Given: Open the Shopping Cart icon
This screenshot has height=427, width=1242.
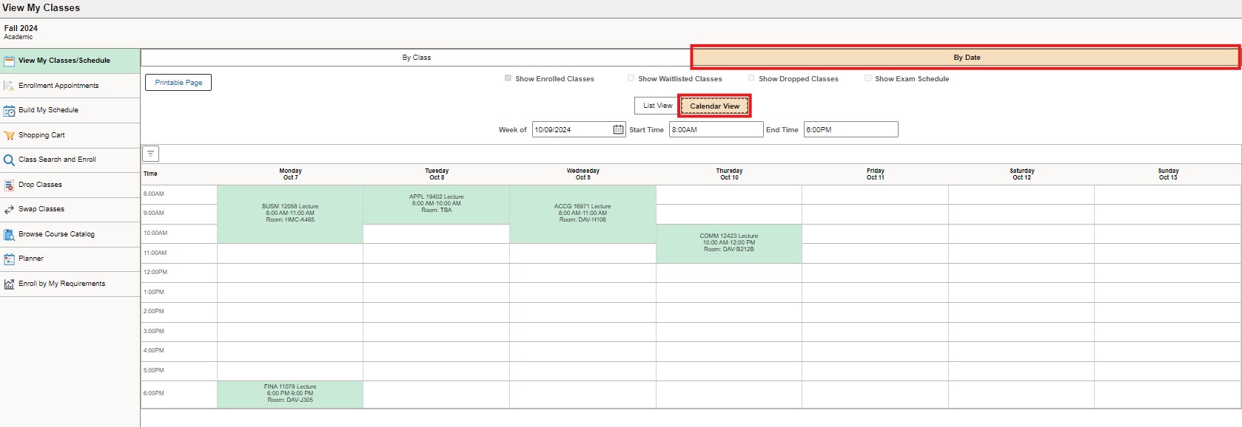Looking at the screenshot, I should [9, 135].
